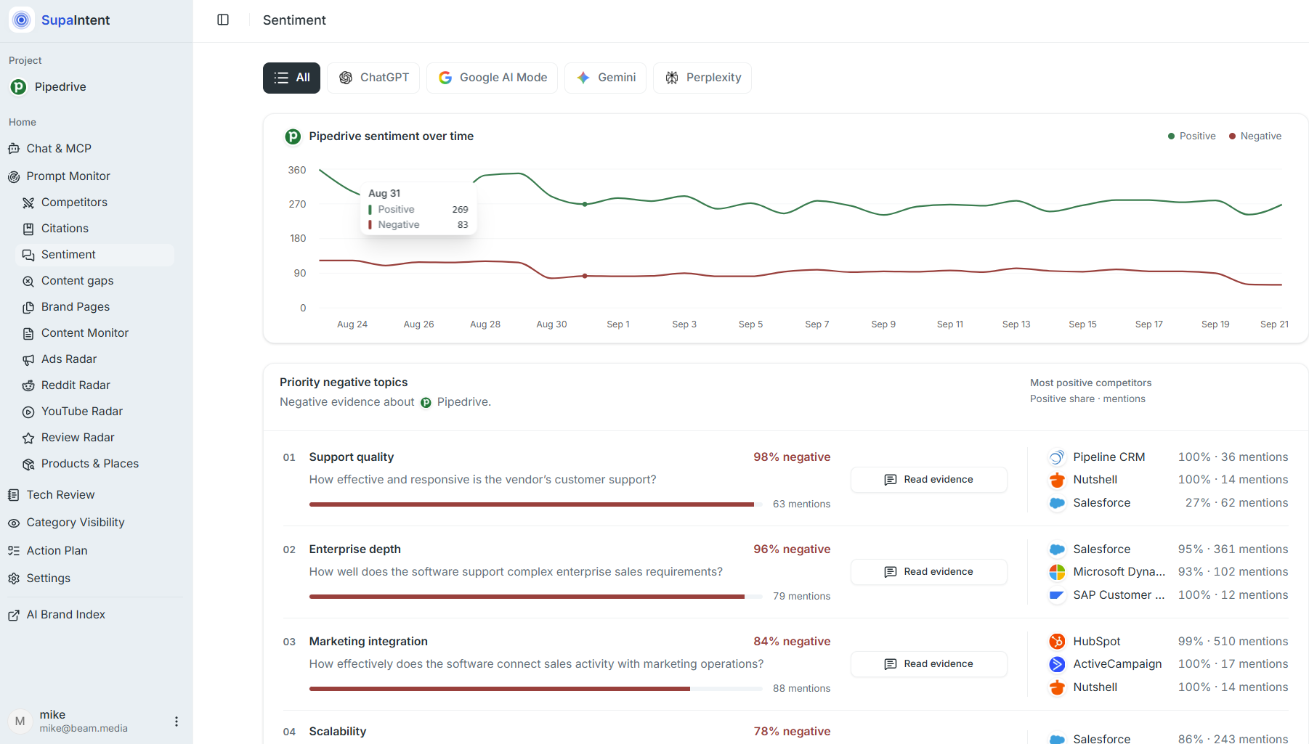Click the '99% · 510 mentions' HubSpot value
This screenshot has height=744, width=1309.
[1233, 642]
